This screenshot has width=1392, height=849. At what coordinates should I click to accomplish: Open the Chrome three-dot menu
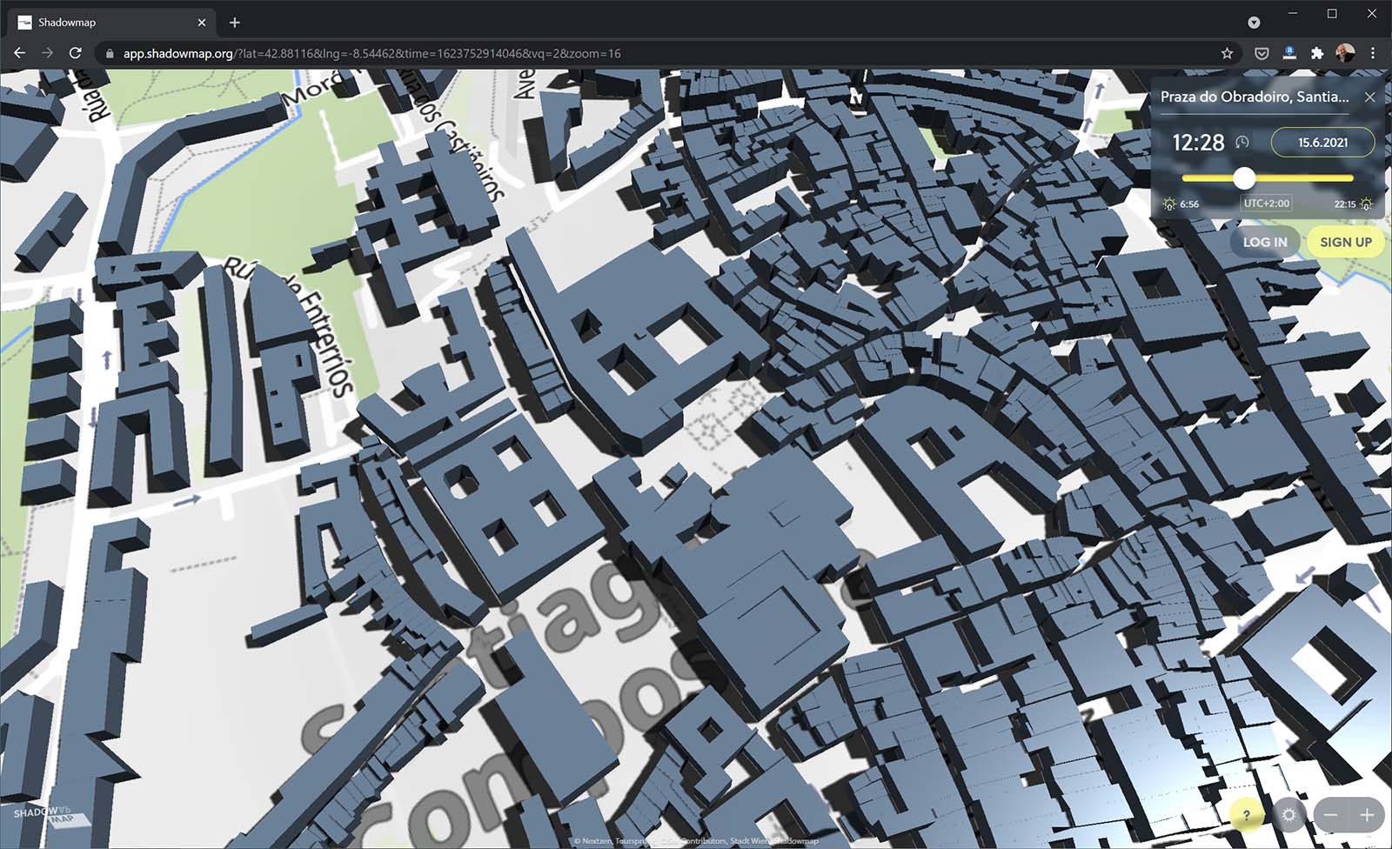tap(1373, 53)
